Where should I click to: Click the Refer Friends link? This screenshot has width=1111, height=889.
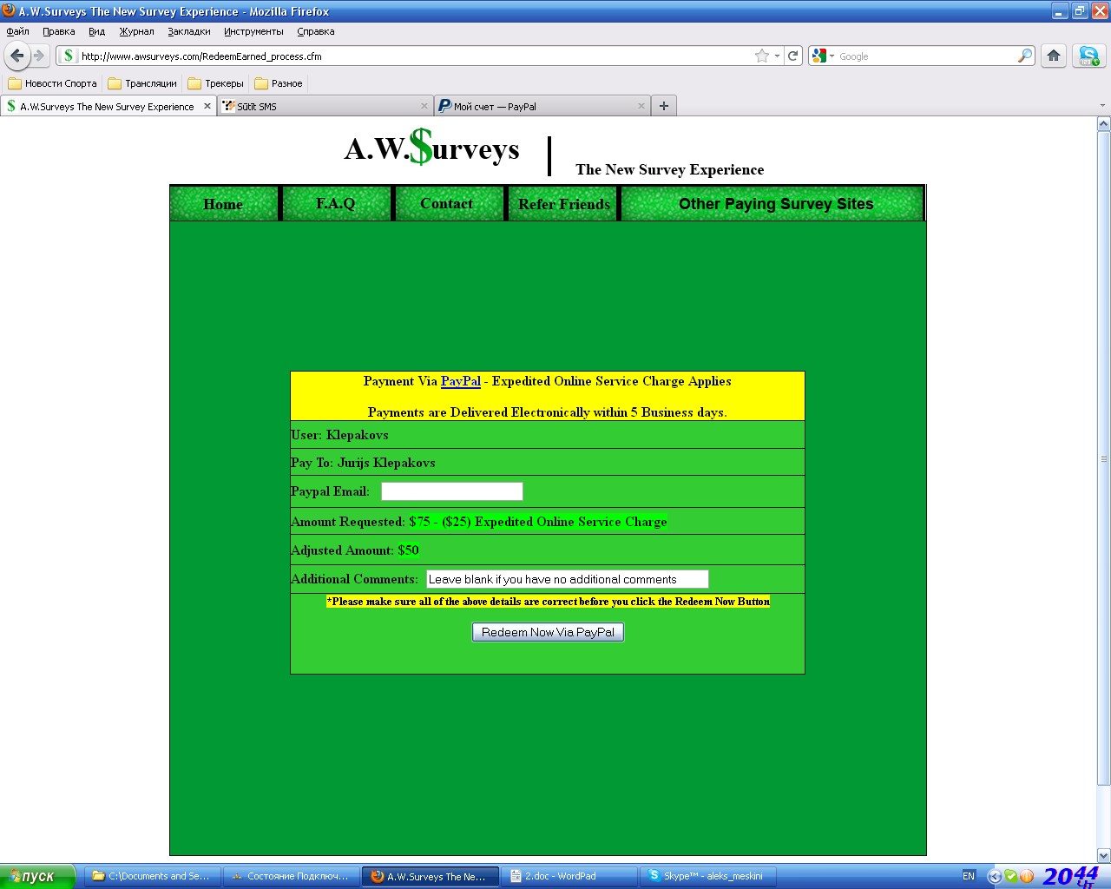[x=564, y=204]
